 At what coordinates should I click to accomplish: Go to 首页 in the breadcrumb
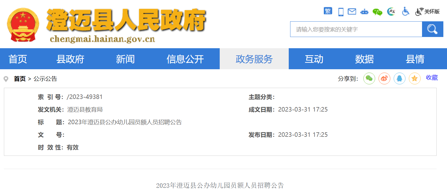coord(20,79)
